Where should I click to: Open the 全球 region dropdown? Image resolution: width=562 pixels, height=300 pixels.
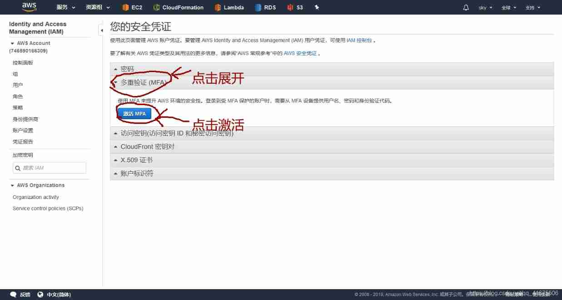509,8
